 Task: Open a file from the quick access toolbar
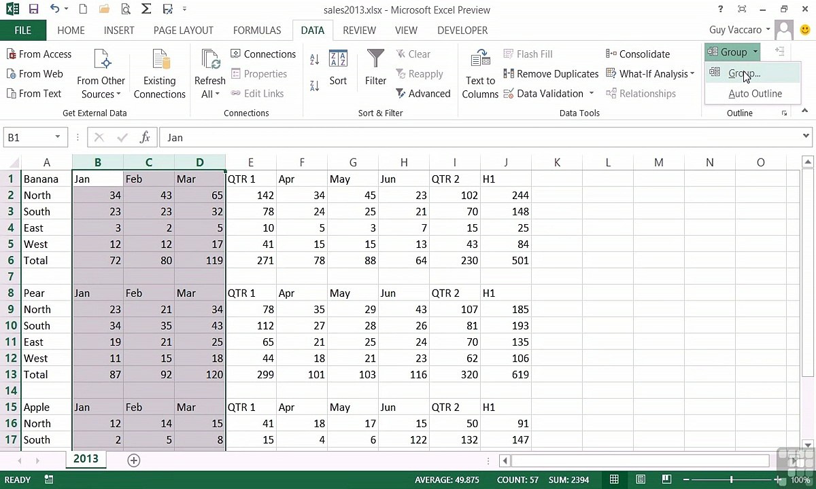point(104,10)
